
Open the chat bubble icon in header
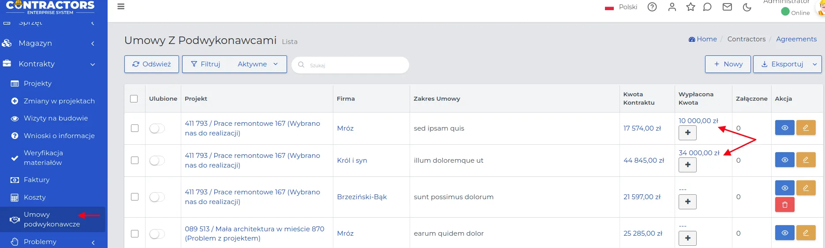click(x=707, y=7)
